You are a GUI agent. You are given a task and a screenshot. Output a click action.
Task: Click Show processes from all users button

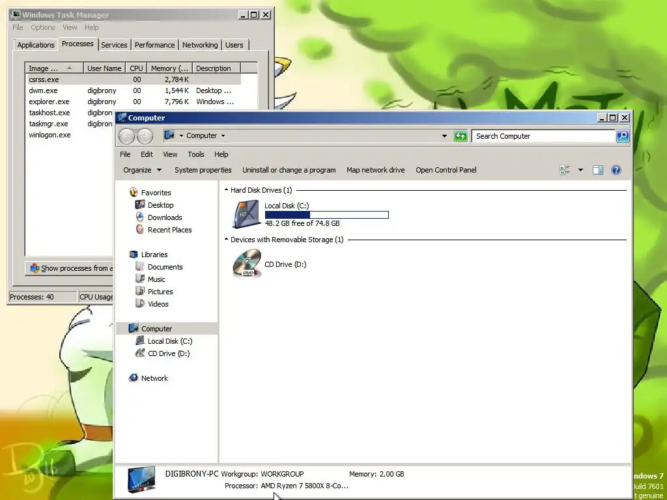tap(70, 268)
